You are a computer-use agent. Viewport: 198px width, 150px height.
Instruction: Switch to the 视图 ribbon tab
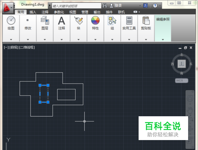pos(73,12)
